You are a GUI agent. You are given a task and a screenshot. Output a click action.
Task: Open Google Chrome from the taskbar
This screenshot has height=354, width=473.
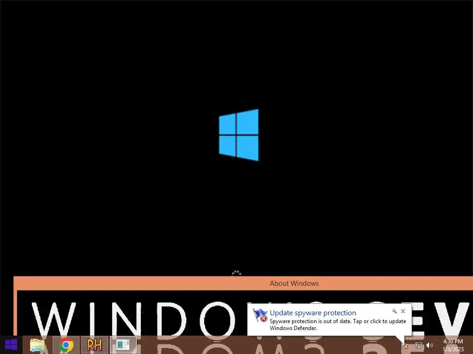(x=66, y=345)
